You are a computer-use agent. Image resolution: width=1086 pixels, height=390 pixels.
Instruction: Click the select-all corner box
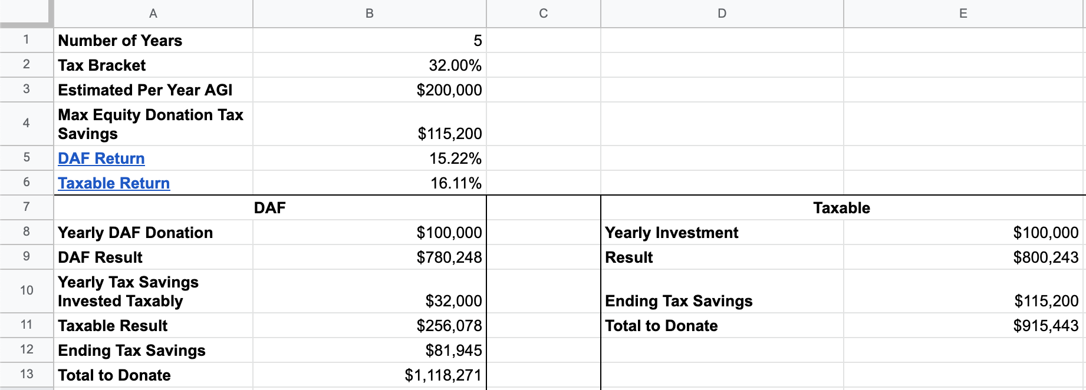click(26, 13)
